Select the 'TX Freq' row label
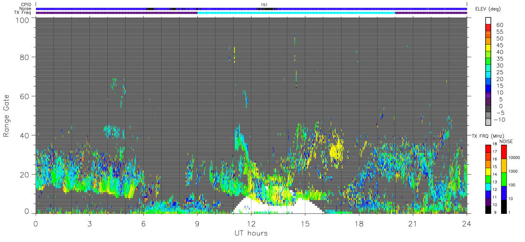The width and height of the screenshot is (525, 242). point(23,13)
